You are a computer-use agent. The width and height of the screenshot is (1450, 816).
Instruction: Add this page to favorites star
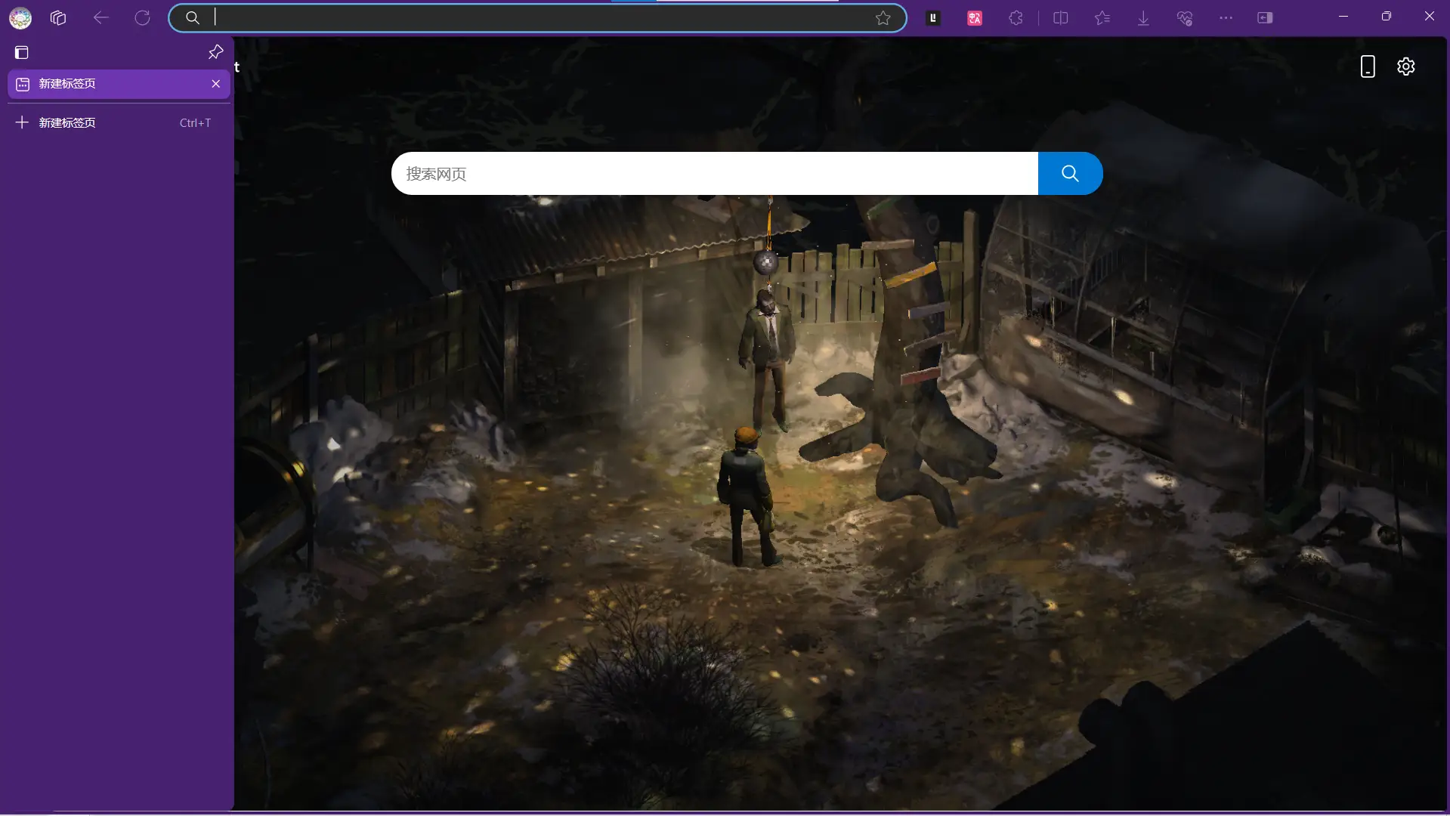883,18
